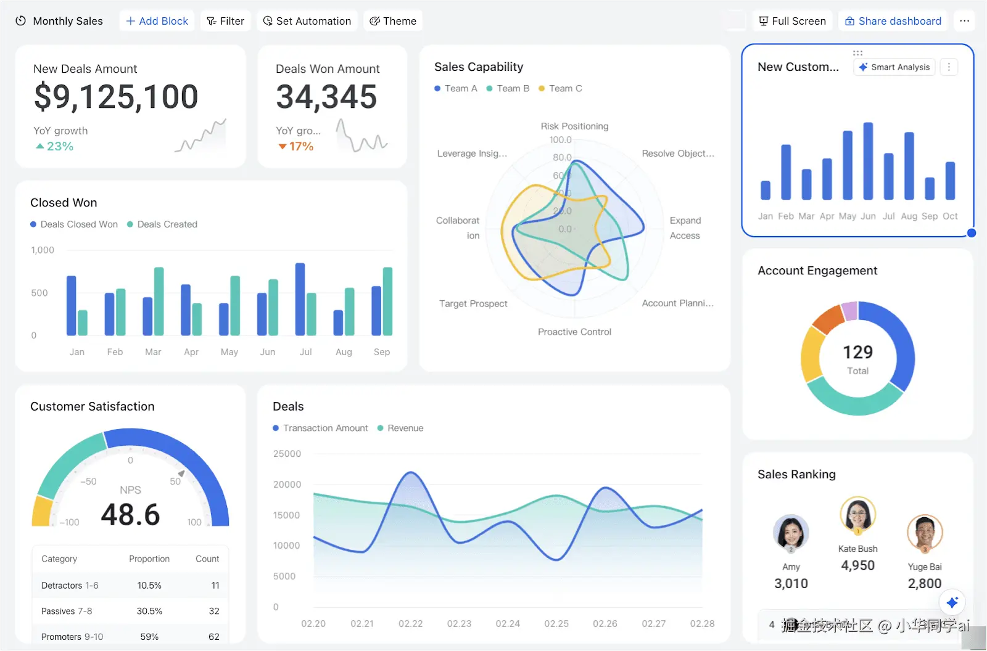Viewport: 987px width, 651px height.
Task: Click the blue Jul bar in Closed Won chart
Action: [300, 299]
